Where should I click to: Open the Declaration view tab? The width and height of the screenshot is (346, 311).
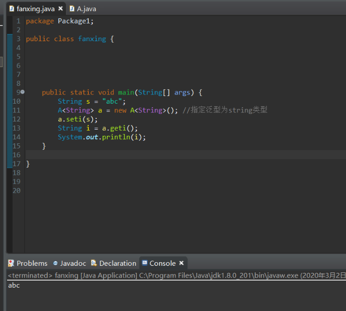coord(117,263)
